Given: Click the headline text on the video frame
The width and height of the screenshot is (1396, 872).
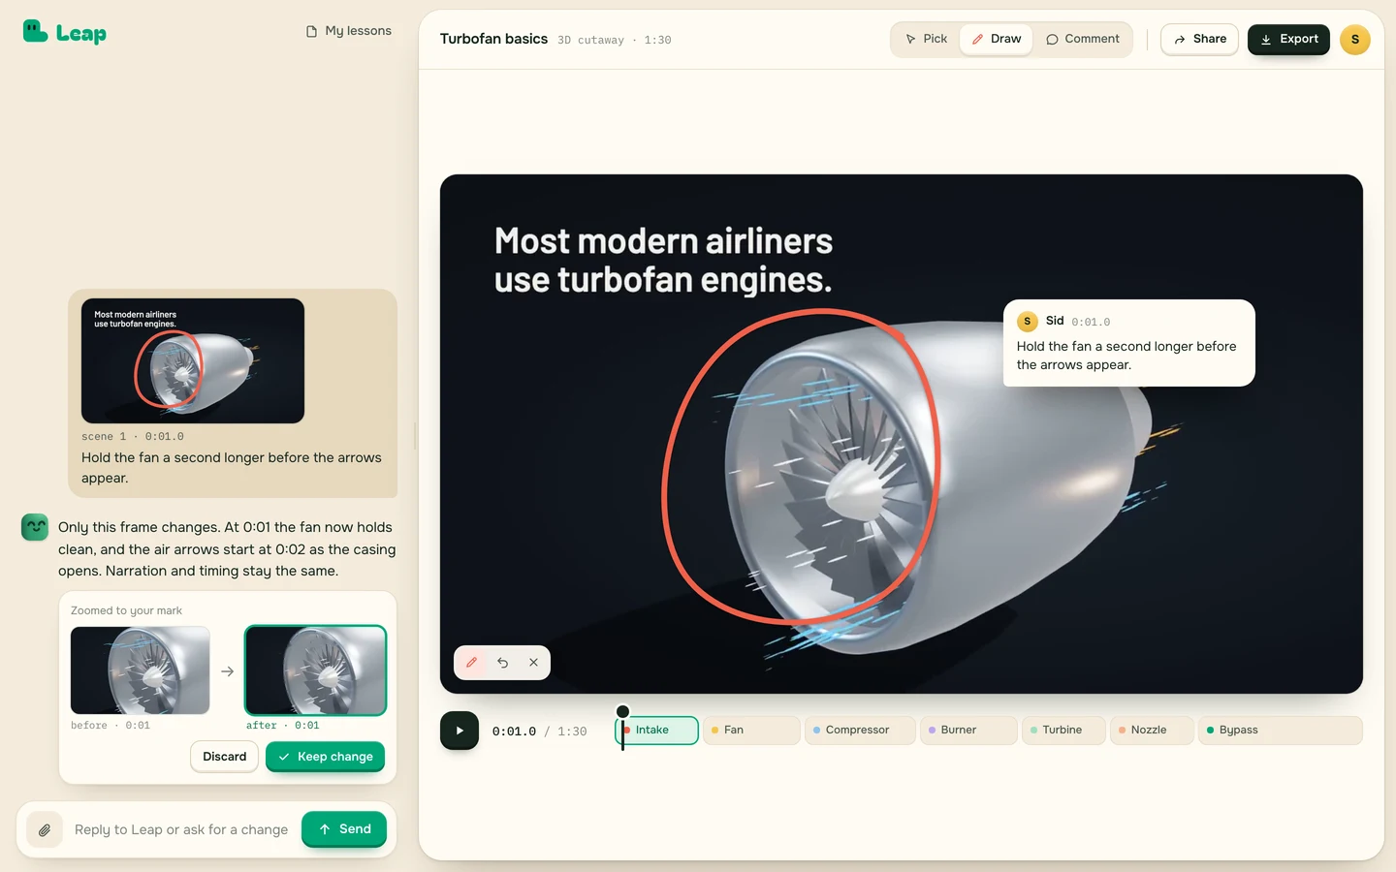Looking at the screenshot, I should pyautogui.click(x=663, y=260).
